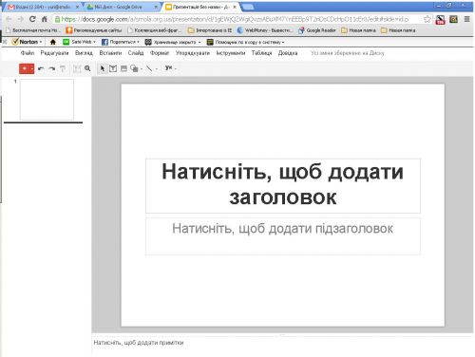Open the Упорядкувати menu
The height and width of the screenshot is (357, 475).
[x=193, y=53]
